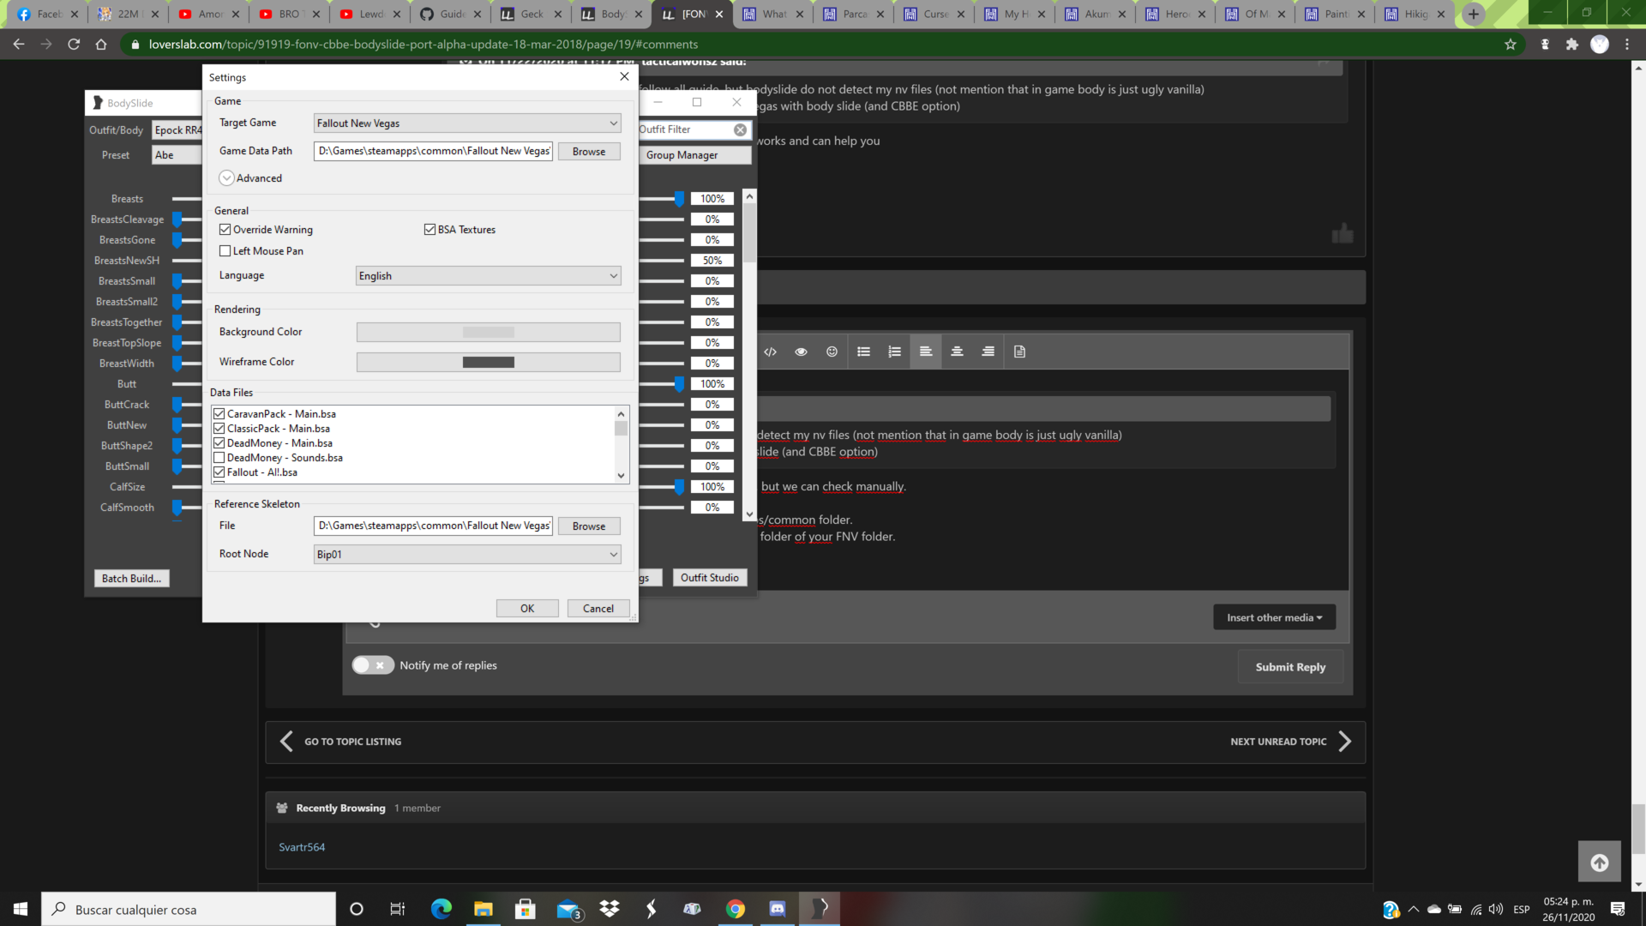Click the back-to-top arrow button
Viewport: 1646px width, 926px height.
click(x=1599, y=863)
